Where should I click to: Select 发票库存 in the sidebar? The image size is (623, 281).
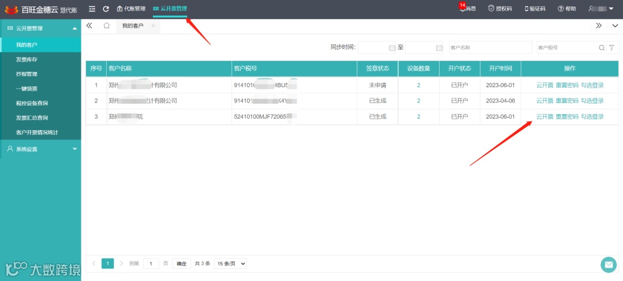tap(40, 59)
